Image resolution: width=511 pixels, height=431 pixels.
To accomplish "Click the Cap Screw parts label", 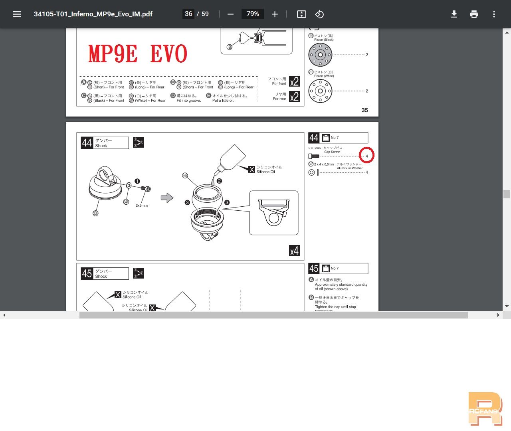I will coord(332,152).
